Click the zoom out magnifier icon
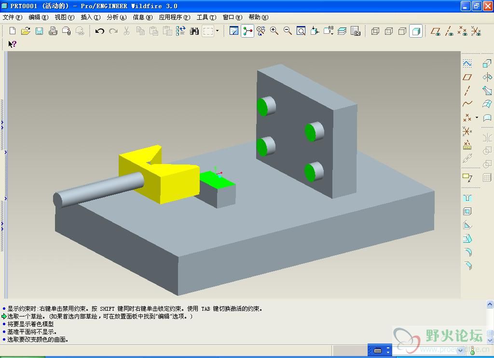This screenshot has width=494, height=358. (x=288, y=31)
